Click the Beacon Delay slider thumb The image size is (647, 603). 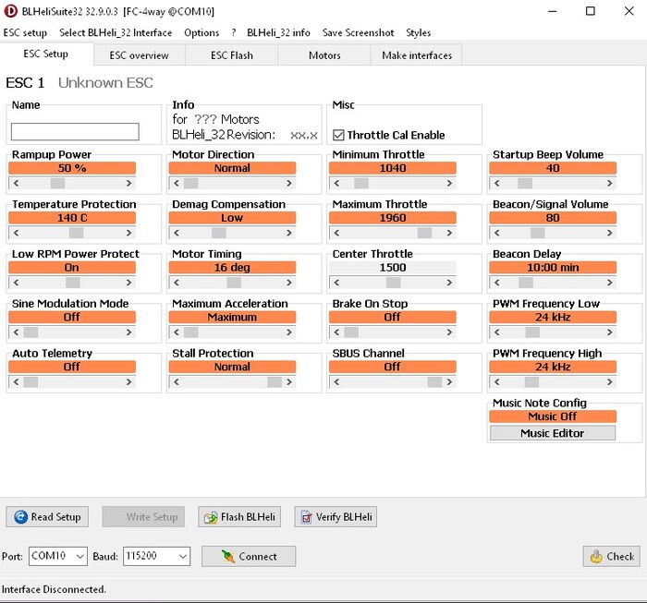[526, 283]
